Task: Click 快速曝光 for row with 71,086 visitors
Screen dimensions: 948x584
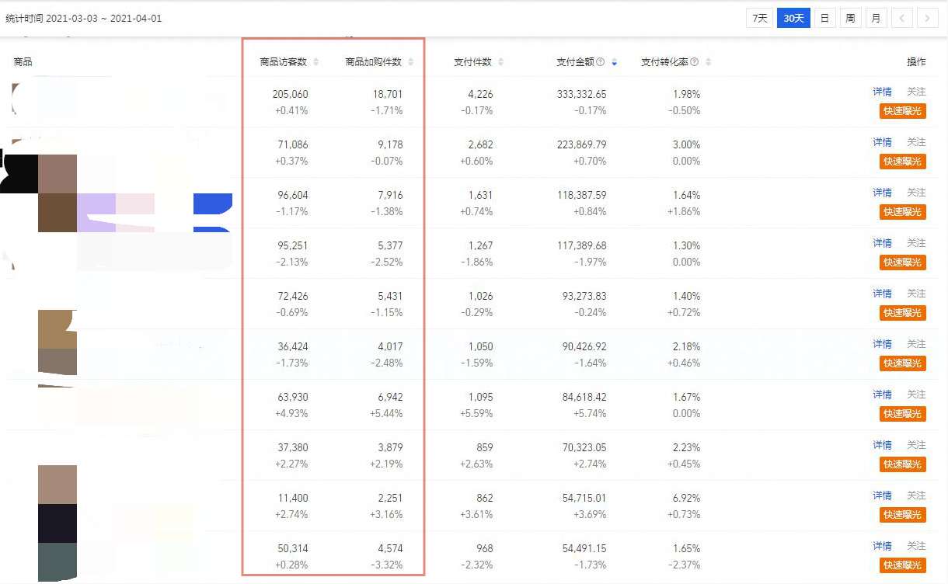Action: coord(903,162)
